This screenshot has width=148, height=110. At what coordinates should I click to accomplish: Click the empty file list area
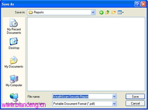(x=86, y=54)
